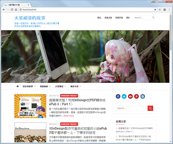The width and height of the screenshot is (173, 144).
Task: Click the blue bookmark star
Action: click(155, 10)
